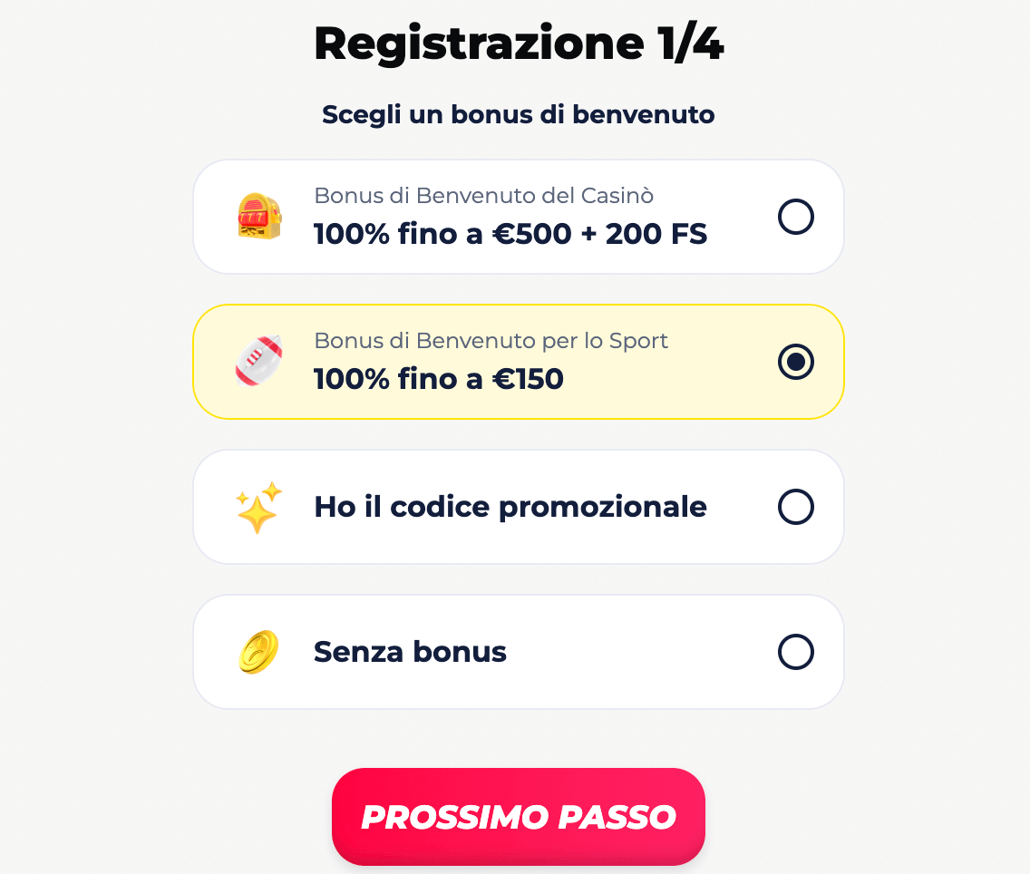Image resolution: width=1030 pixels, height=874 pixels.
Task: Click the gold coin icon on Senza bonus
Action: [259, 651]
